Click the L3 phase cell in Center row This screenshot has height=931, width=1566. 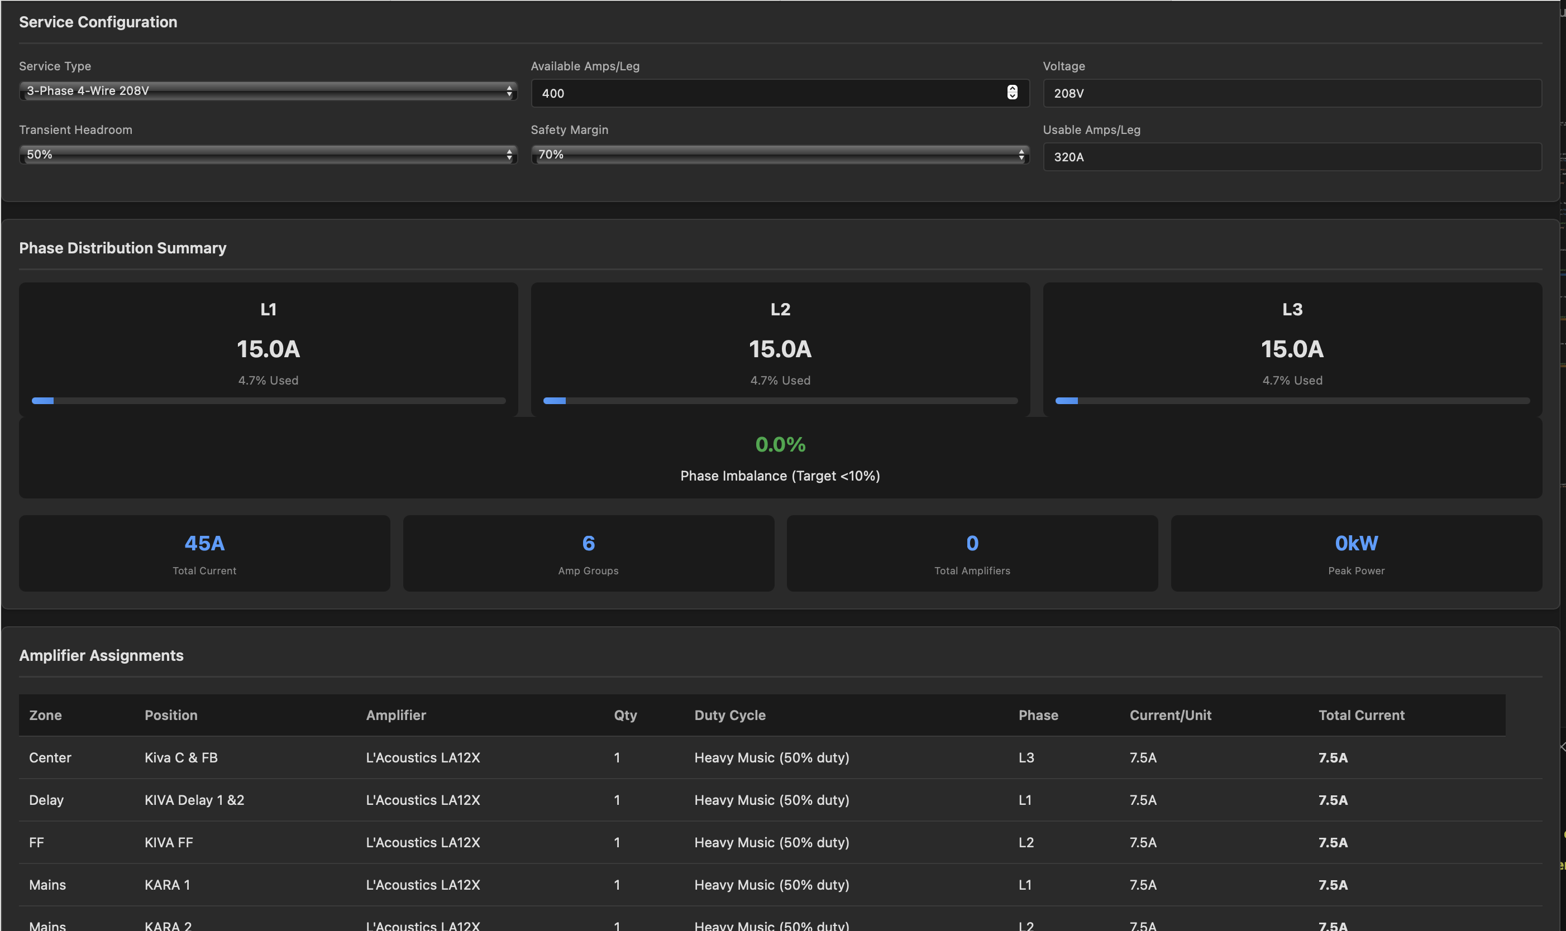tap(1025, 757)
